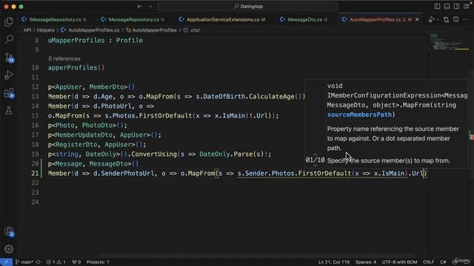474x266 pixels.
Task: Click ConvertUsing in line 19
Action: (x=154, y=154)
